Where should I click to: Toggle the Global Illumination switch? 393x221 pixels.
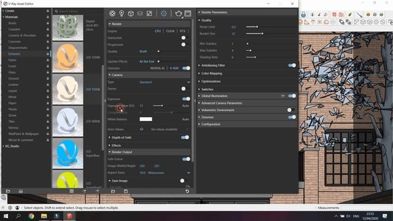(292, 96)
